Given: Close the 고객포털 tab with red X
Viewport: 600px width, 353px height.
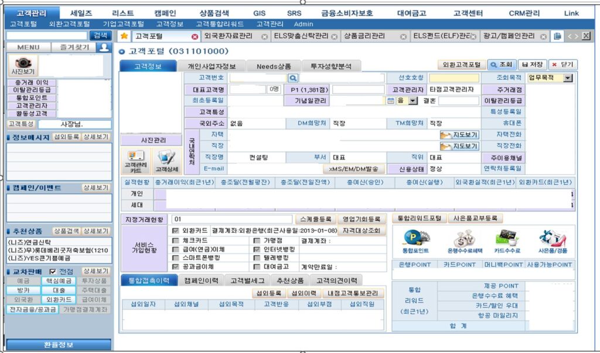Looking at the screenshot, I should 195,37.
